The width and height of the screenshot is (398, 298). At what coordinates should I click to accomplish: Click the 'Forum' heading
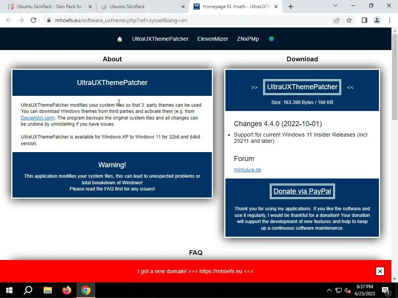click(x=244, y=159)
